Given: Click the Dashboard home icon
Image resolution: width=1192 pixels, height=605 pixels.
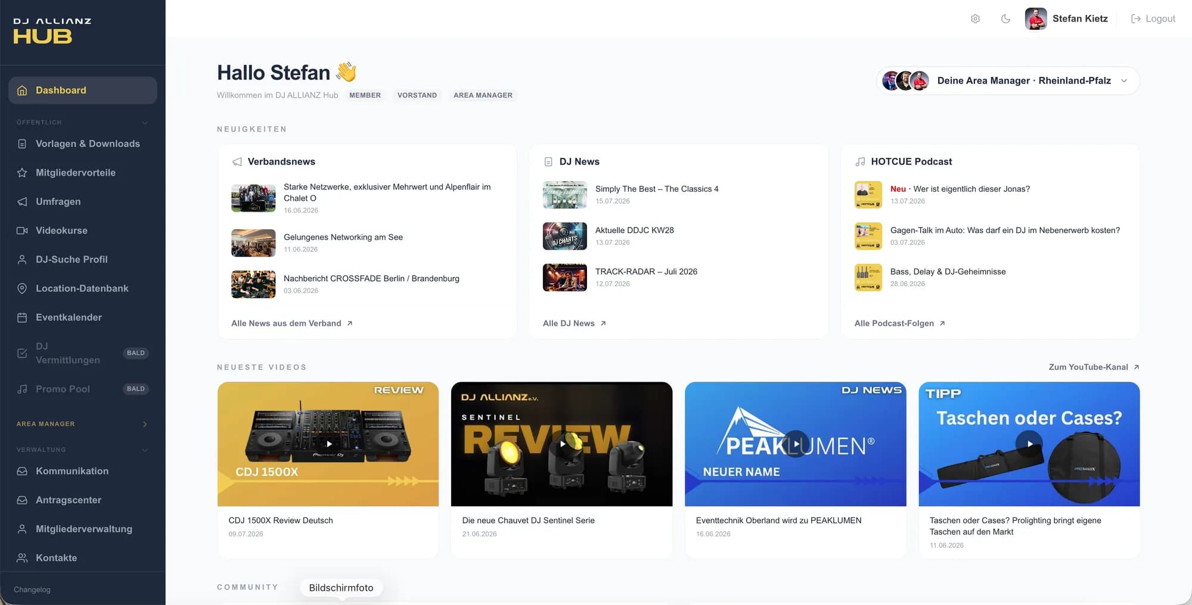Looking at the screenshot, I should (x=22, y=91).
